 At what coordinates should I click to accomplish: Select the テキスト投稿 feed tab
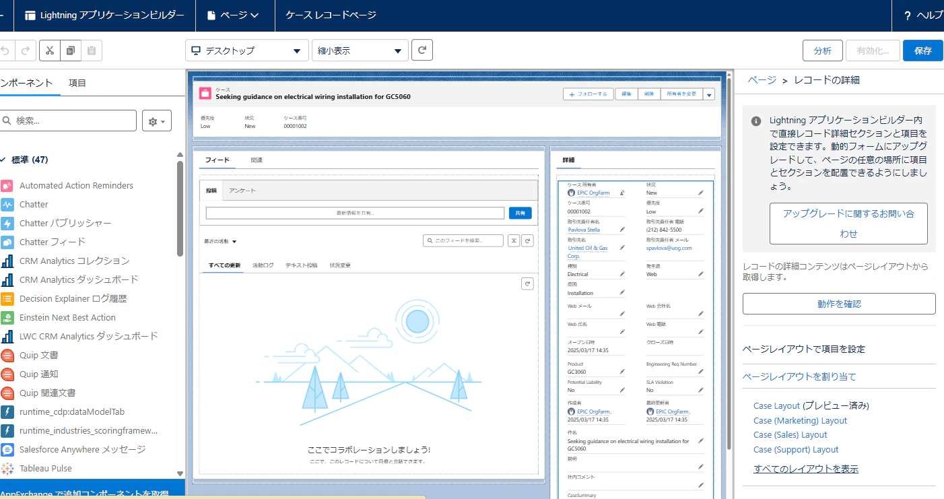tap(301, 265)
